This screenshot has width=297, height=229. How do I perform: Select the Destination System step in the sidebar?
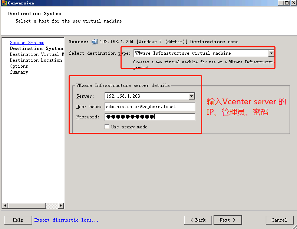click(37, 48)
